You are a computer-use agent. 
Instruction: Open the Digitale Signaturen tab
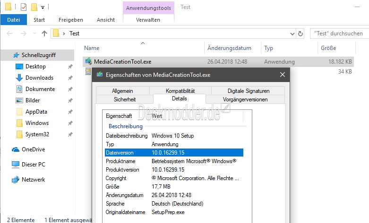point(249,91)
